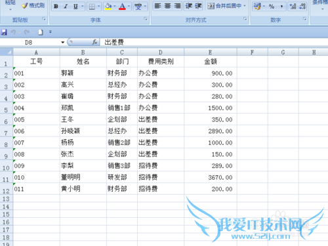Select column A header
This screenshot has width=328, height=246.
[x=36, y=52]
